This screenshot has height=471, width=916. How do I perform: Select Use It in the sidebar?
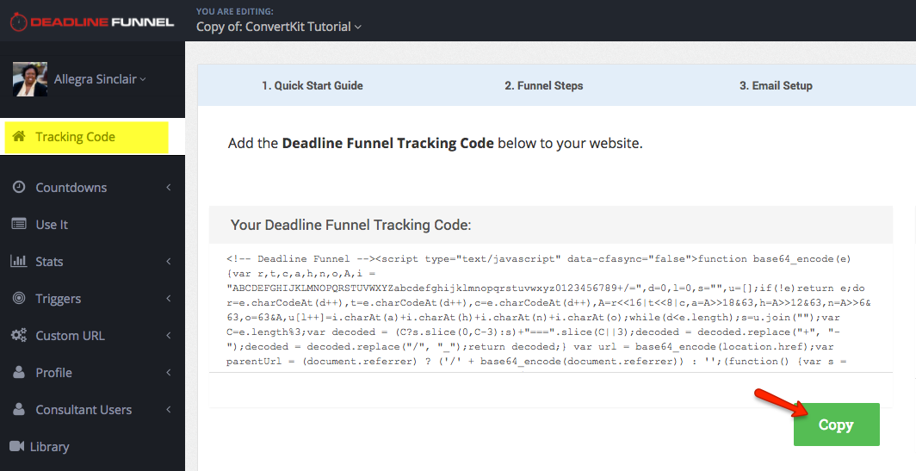52,225
